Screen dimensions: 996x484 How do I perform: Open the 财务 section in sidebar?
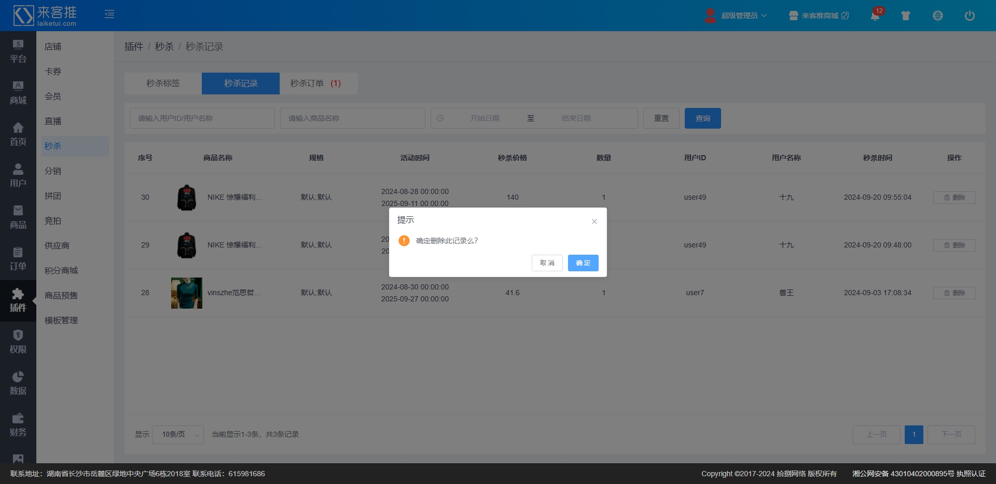(18, 425)
